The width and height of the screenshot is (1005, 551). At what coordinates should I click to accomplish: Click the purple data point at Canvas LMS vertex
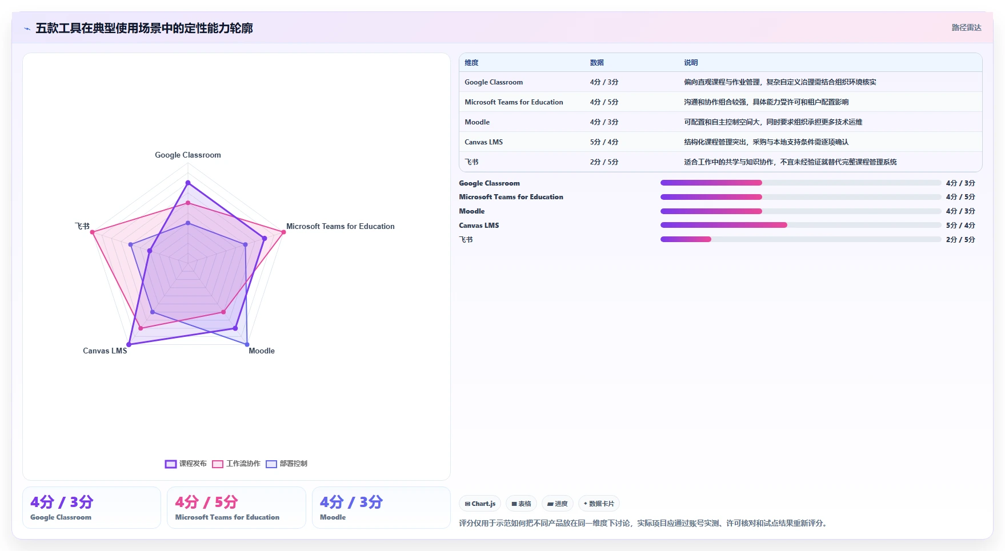pyautogui.click(x=129, y=344)
